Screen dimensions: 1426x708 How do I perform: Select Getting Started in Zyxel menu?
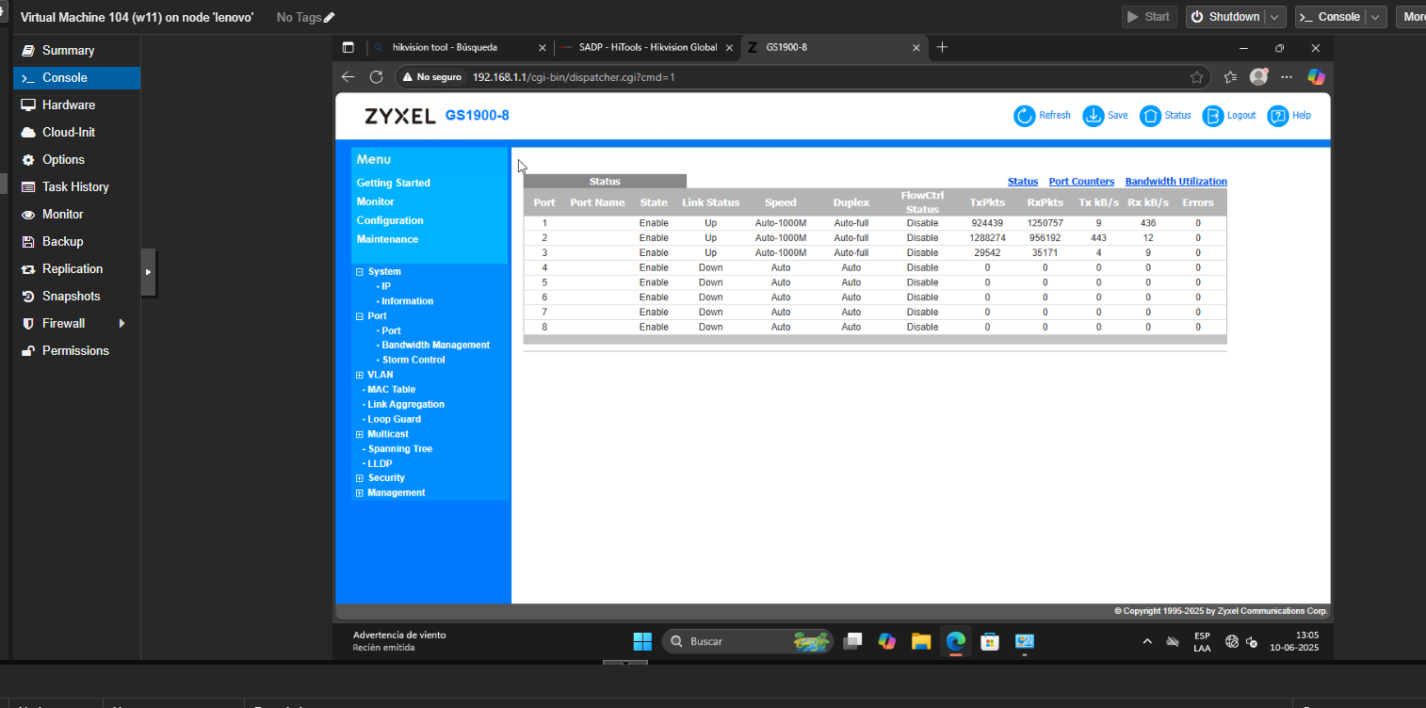pyautogui.click(x=394, y=183)
